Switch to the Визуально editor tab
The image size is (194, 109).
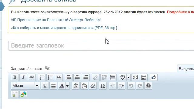pyautogui.click(x=186, y=69)
